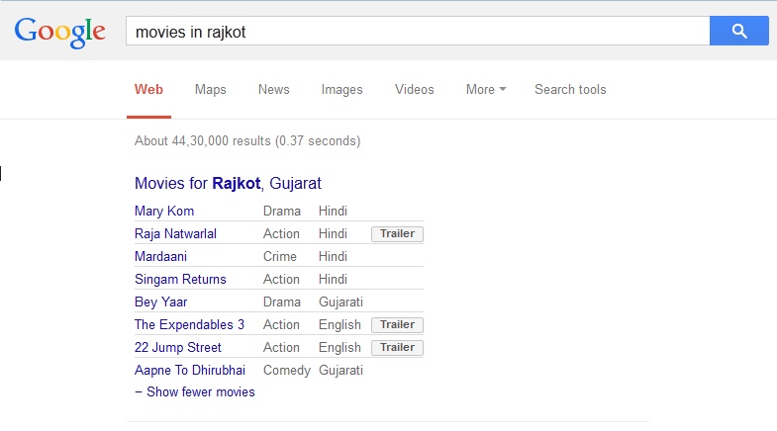Screen dimensions: 777x431
Task: Open the Mary Kom movie link
Action: tap(164, 212)
